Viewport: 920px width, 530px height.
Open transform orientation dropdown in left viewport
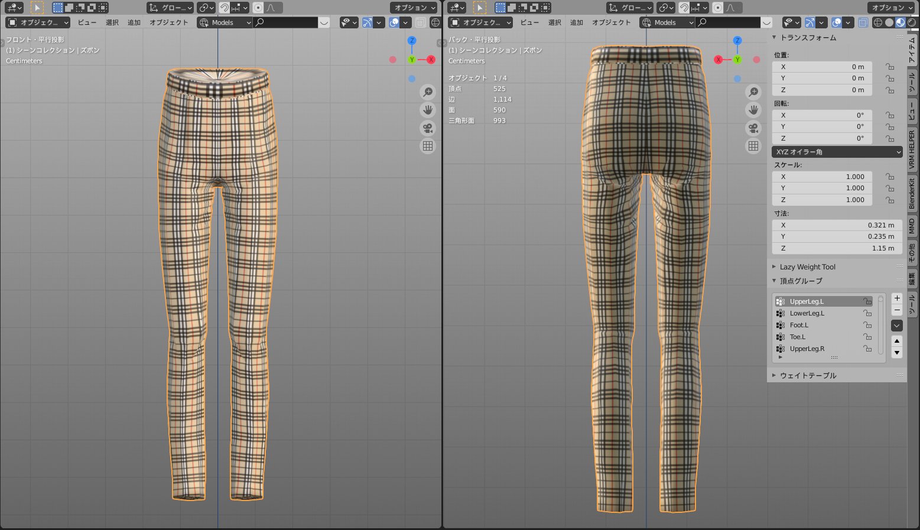point(170,8)
